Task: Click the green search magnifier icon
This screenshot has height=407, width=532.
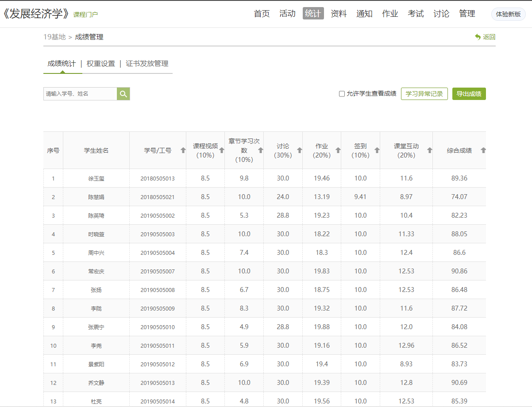Action: point(123,94)
